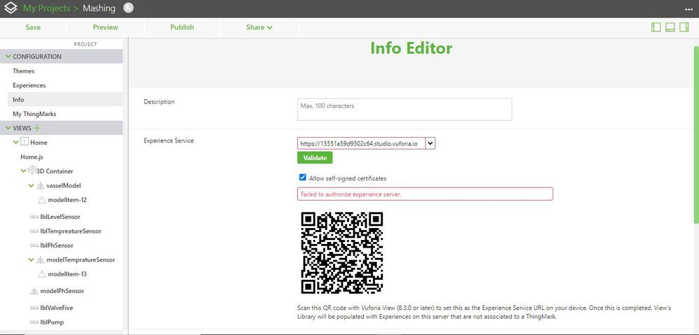Click the PROJECT panel heading
The height and width of the screenshot is (335, 699).
point(85,44)
